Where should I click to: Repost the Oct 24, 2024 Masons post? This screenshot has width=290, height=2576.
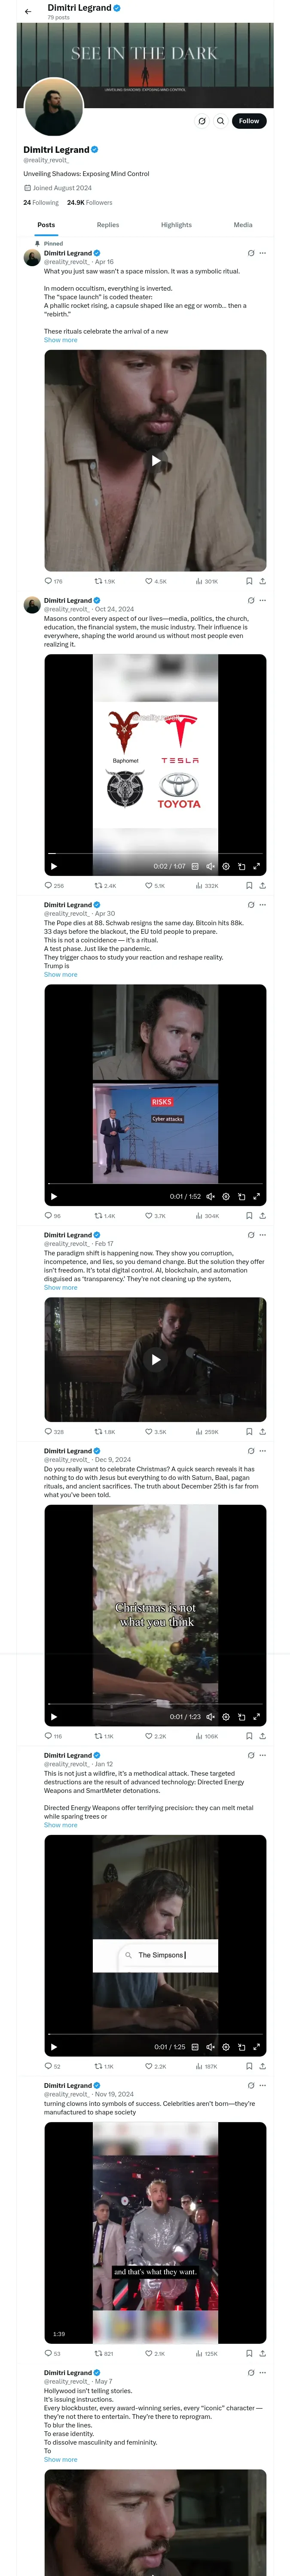pos(98,885)
